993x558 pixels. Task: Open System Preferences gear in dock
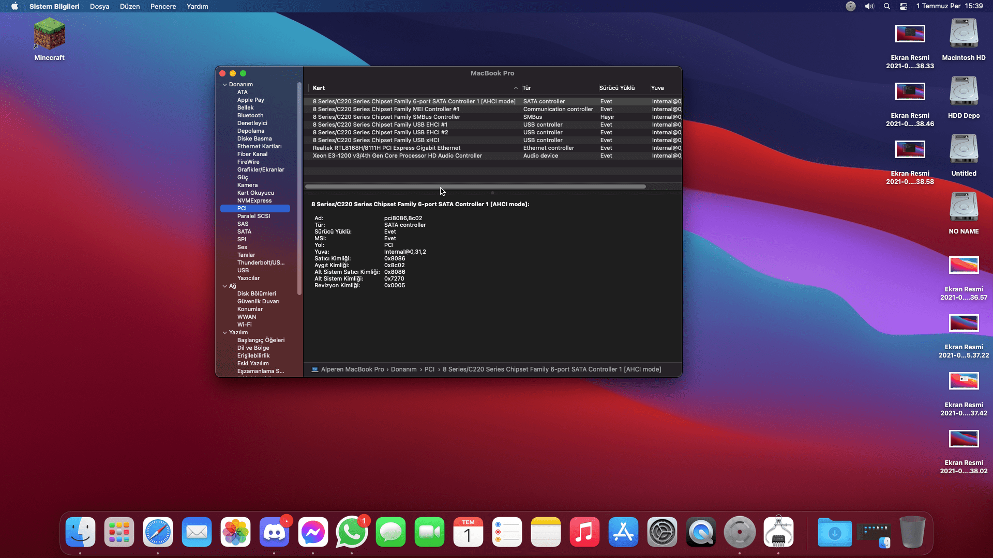(662, 532)
